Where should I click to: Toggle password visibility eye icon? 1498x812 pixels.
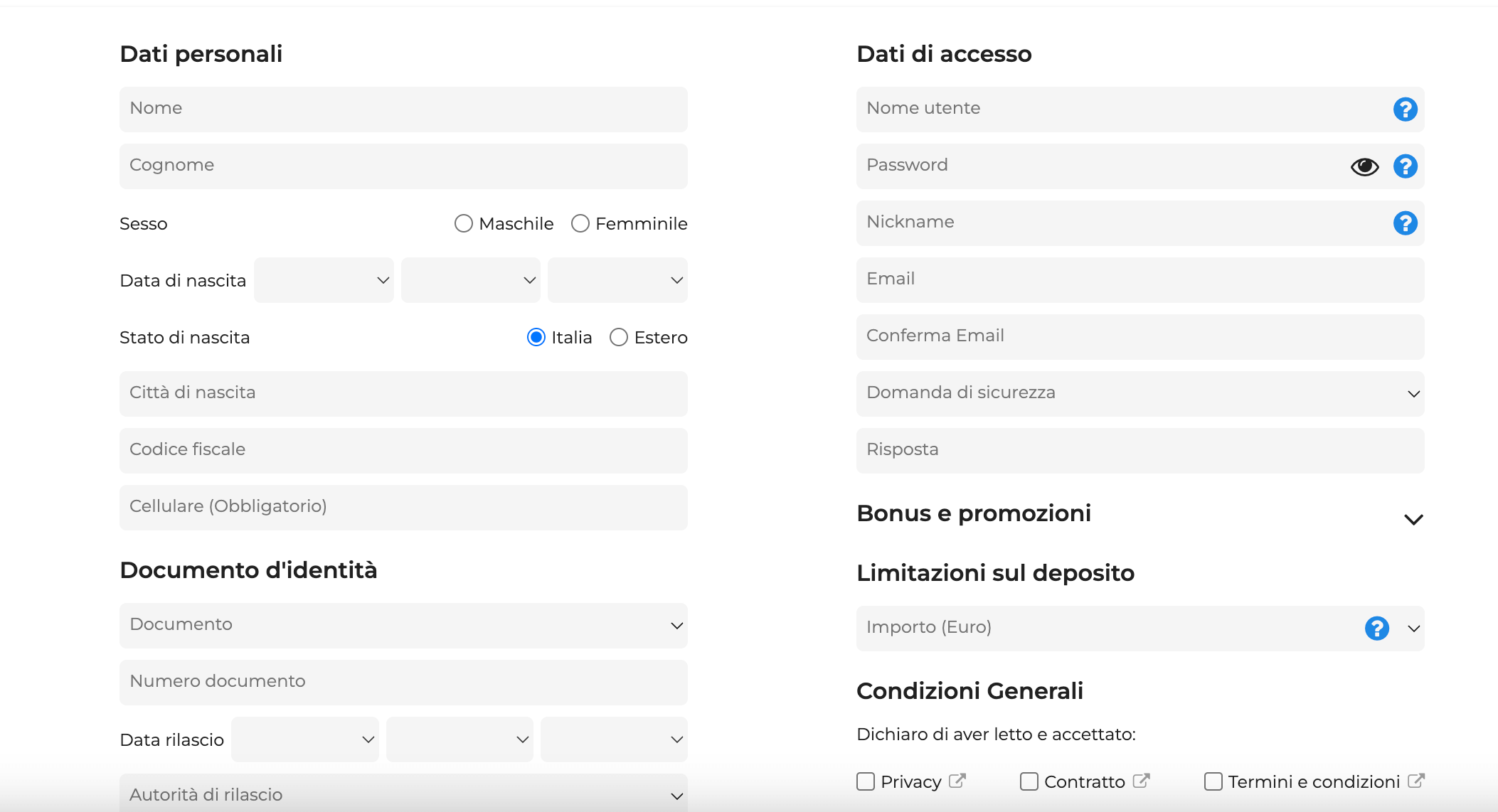[1364, 166]
